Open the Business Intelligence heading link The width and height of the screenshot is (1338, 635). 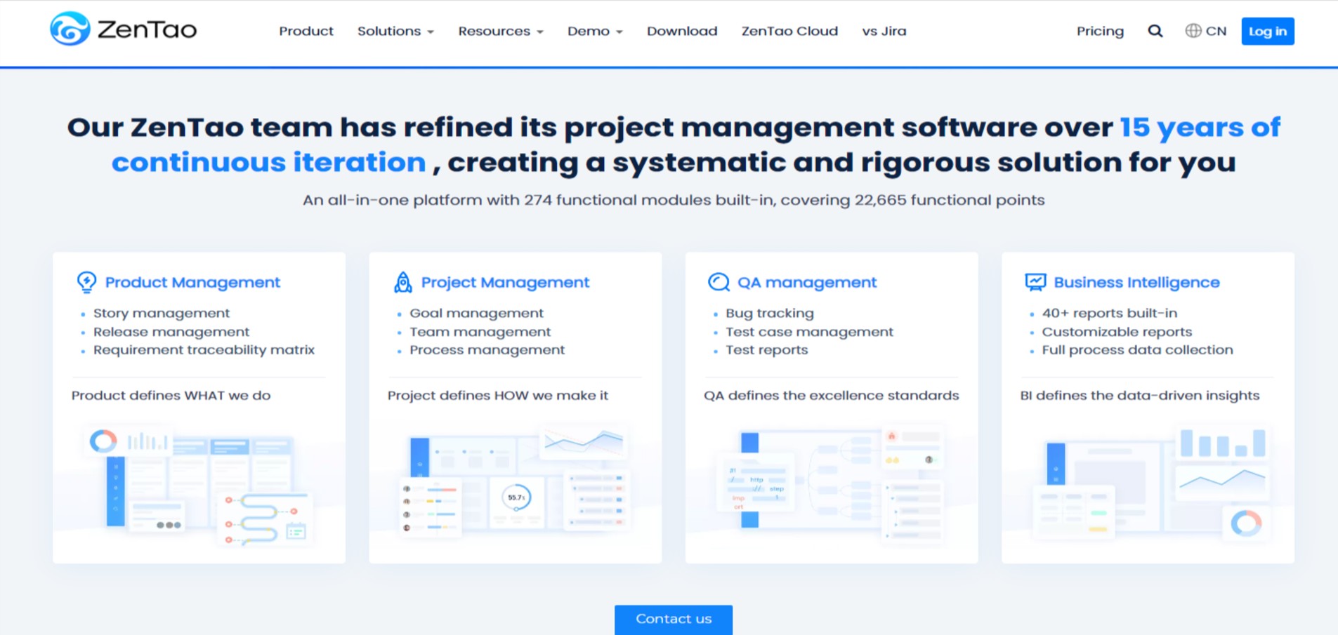(1136, 282)
